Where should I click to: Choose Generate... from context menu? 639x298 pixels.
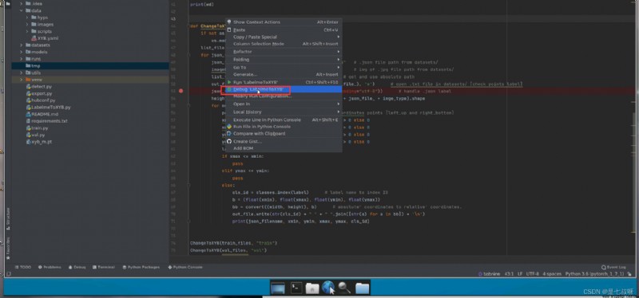(x=284, y=74)
